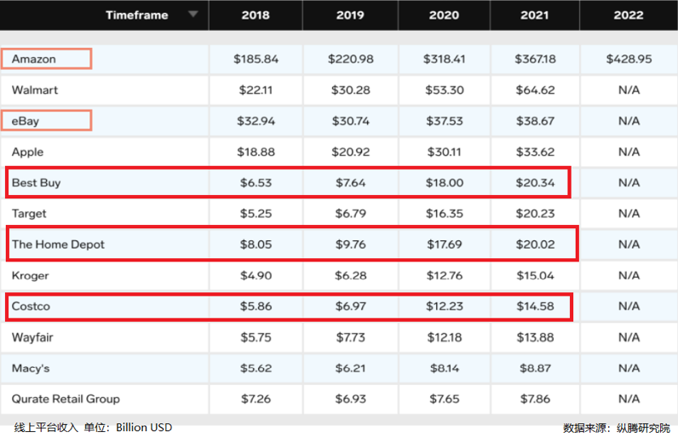This screenshot has width=678, height=437.
Task: Click Walmart's 2021 value $64.62
Action: coord(535,89)
